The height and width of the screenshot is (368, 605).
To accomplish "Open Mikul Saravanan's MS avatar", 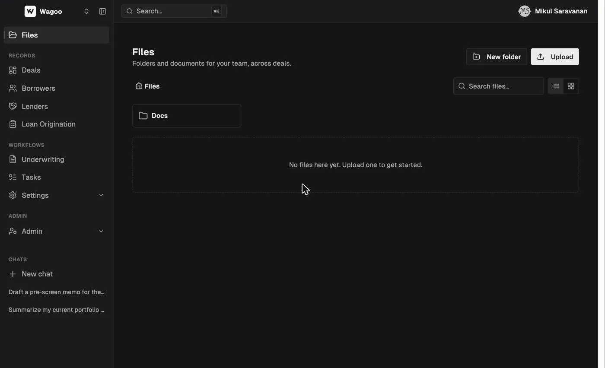I will (524, 11).
